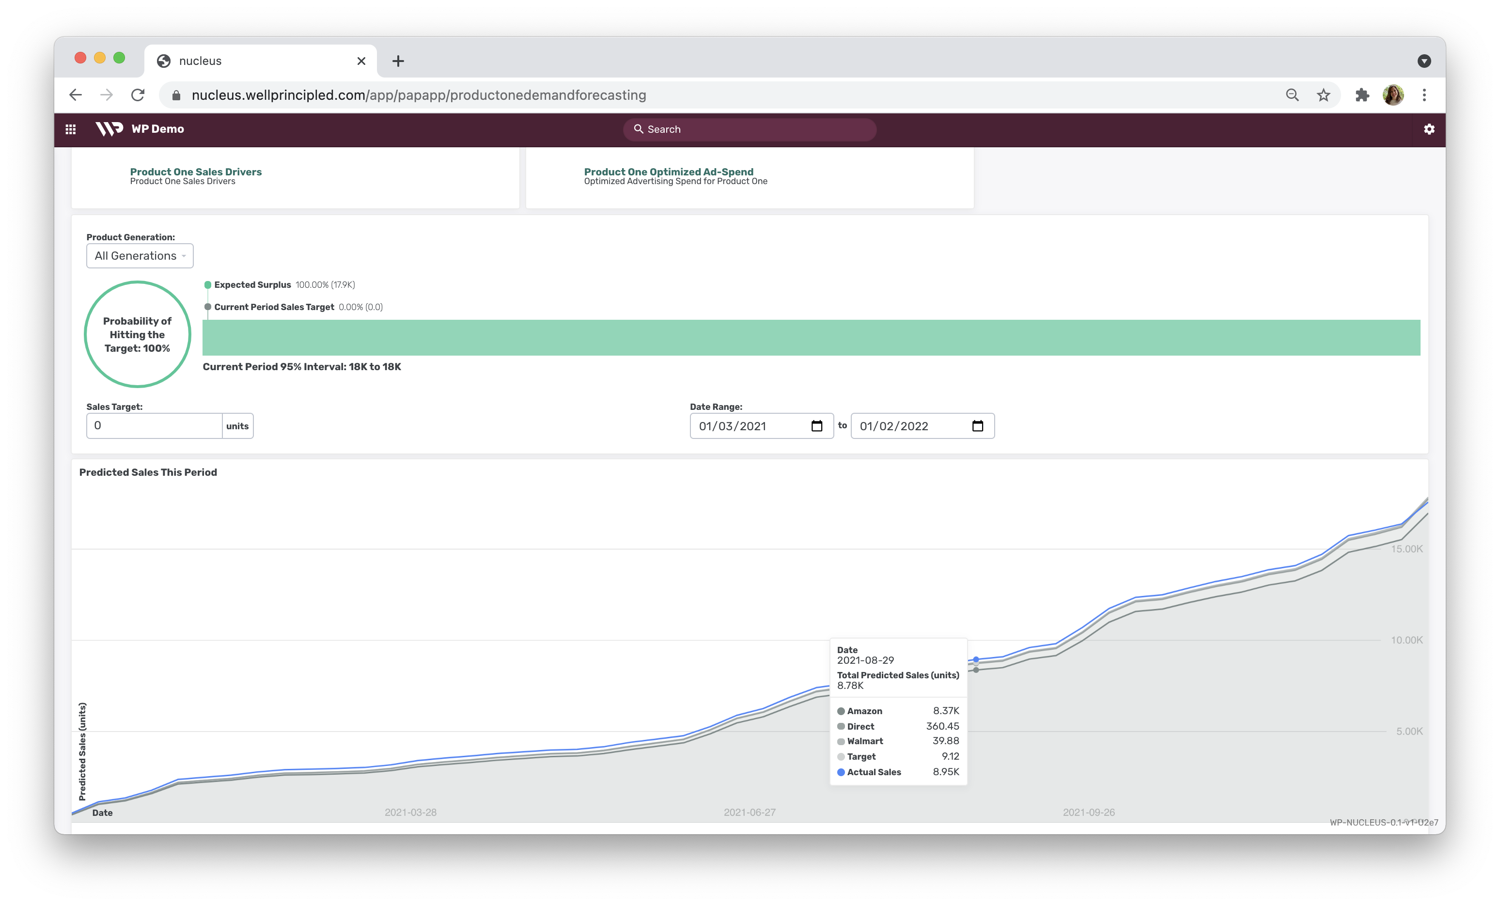Click the Sales Target input field
The width and height of the screenshot is (1500, 906).
click(154, 425)
